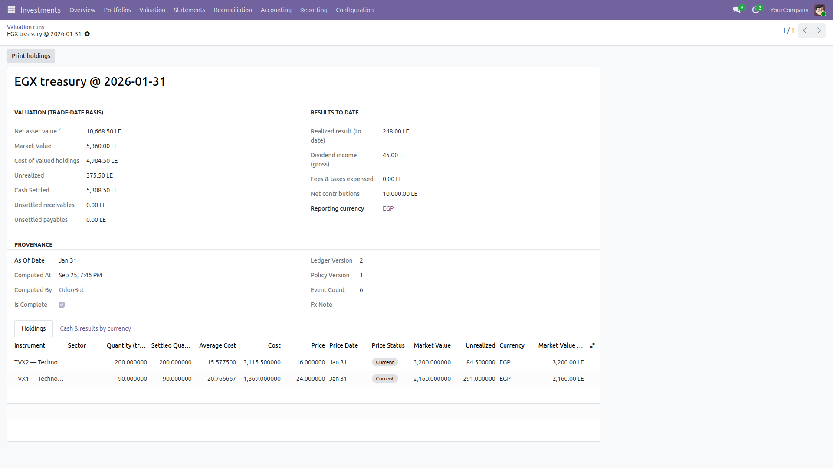Click the 1 / 1 pager counter
Viewport: 833px width, 468px height.
(788, 30)
